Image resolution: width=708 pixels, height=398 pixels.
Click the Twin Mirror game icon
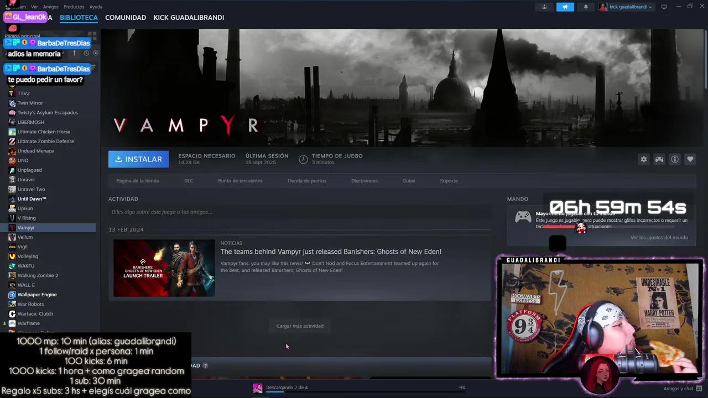tap(12, 103)
